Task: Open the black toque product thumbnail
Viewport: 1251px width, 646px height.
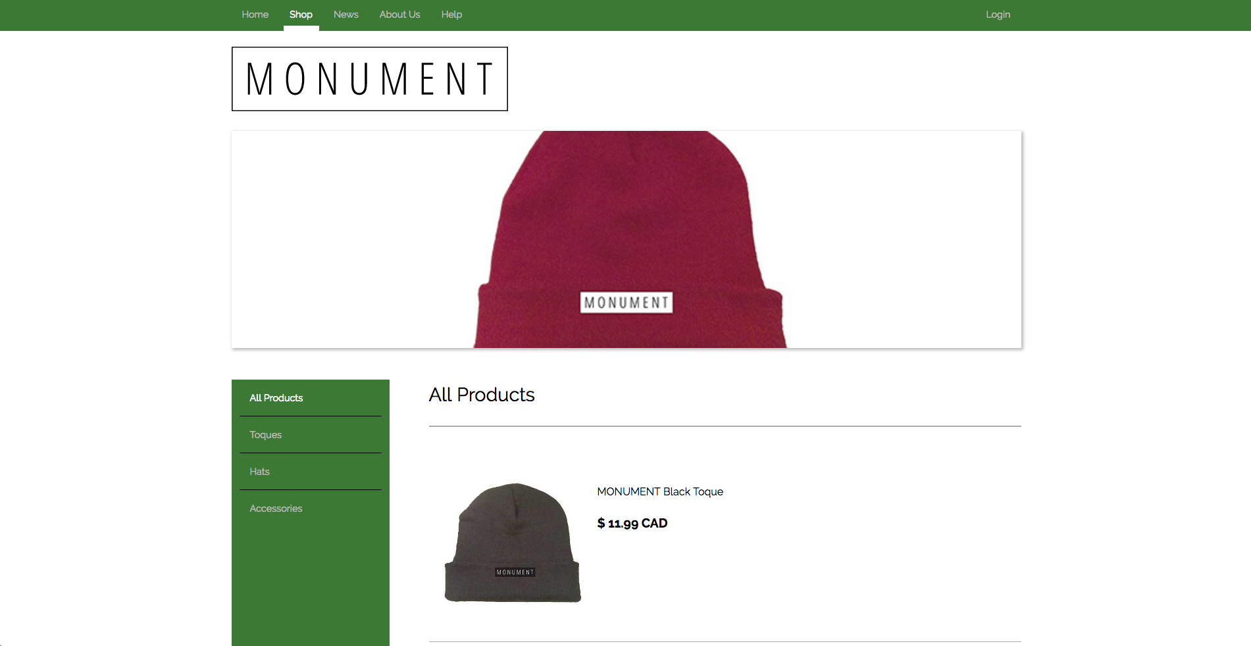Action: point(513,543)
